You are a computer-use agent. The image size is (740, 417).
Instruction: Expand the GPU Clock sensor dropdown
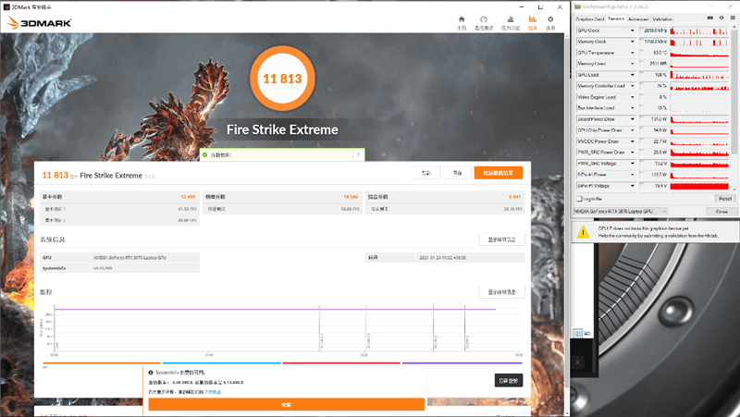tap(633, 31)
